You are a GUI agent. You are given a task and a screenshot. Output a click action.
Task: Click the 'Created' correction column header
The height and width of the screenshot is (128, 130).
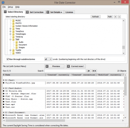pyautogui.click(x=83, y=75)
